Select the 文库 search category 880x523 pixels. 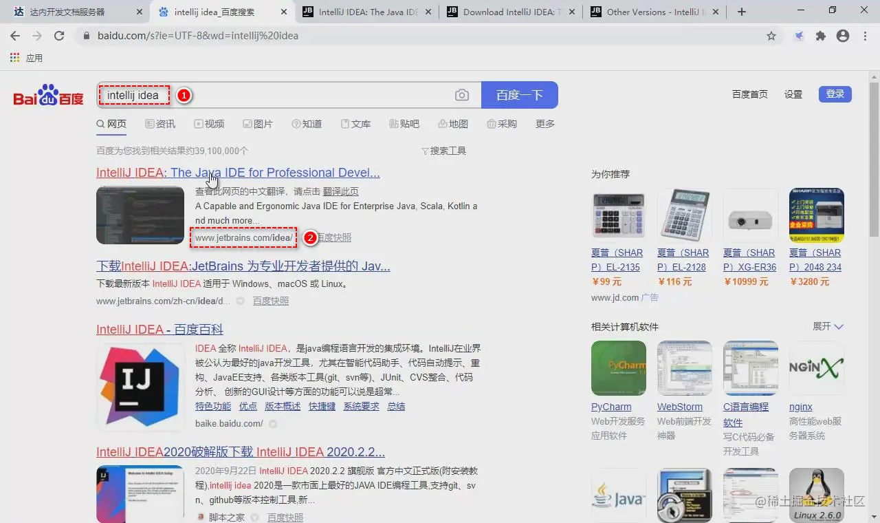pyautogui.click(x=355, y=124)
